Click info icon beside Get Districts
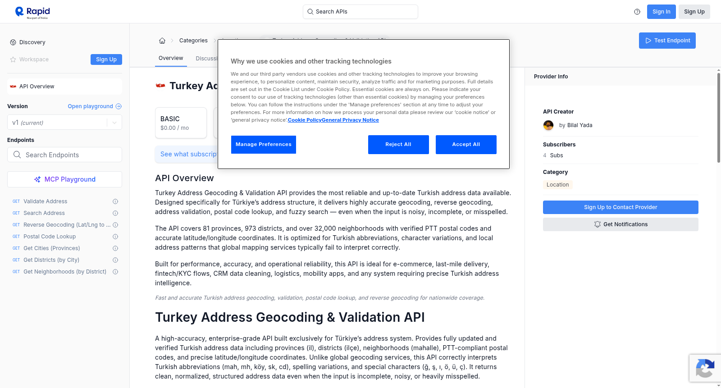Viewport: 721px width, 388px height. click(115, 260)
